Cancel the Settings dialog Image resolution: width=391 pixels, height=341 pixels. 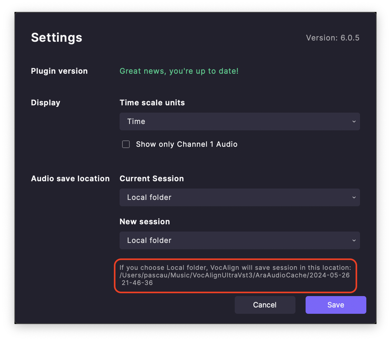point(265,305)
